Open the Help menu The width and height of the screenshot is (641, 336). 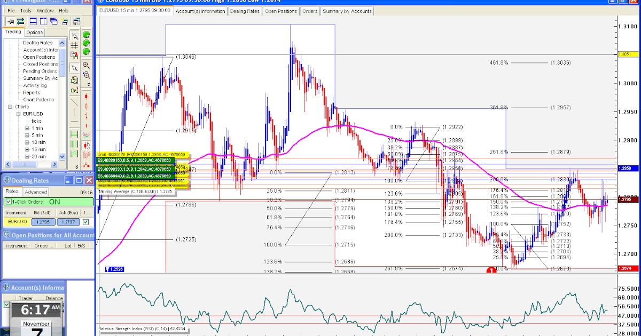point(64,10)
